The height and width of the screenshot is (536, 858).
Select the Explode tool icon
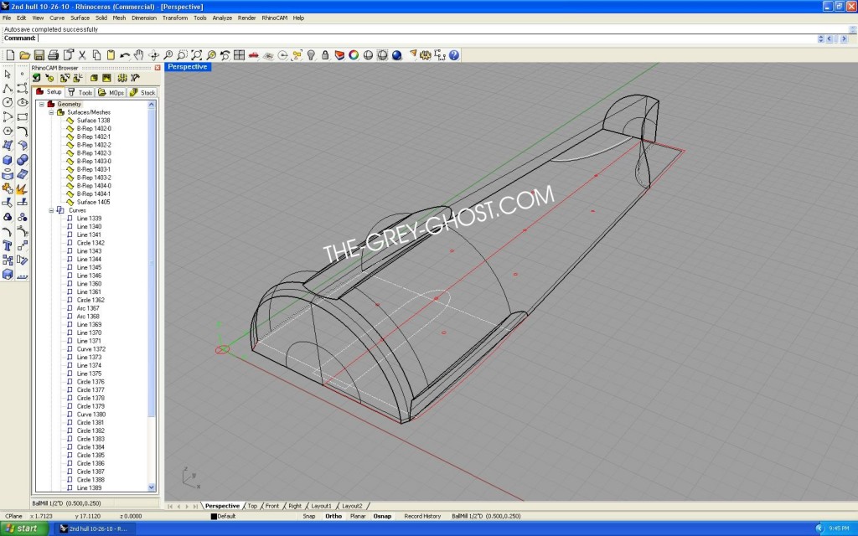(22, 188)
